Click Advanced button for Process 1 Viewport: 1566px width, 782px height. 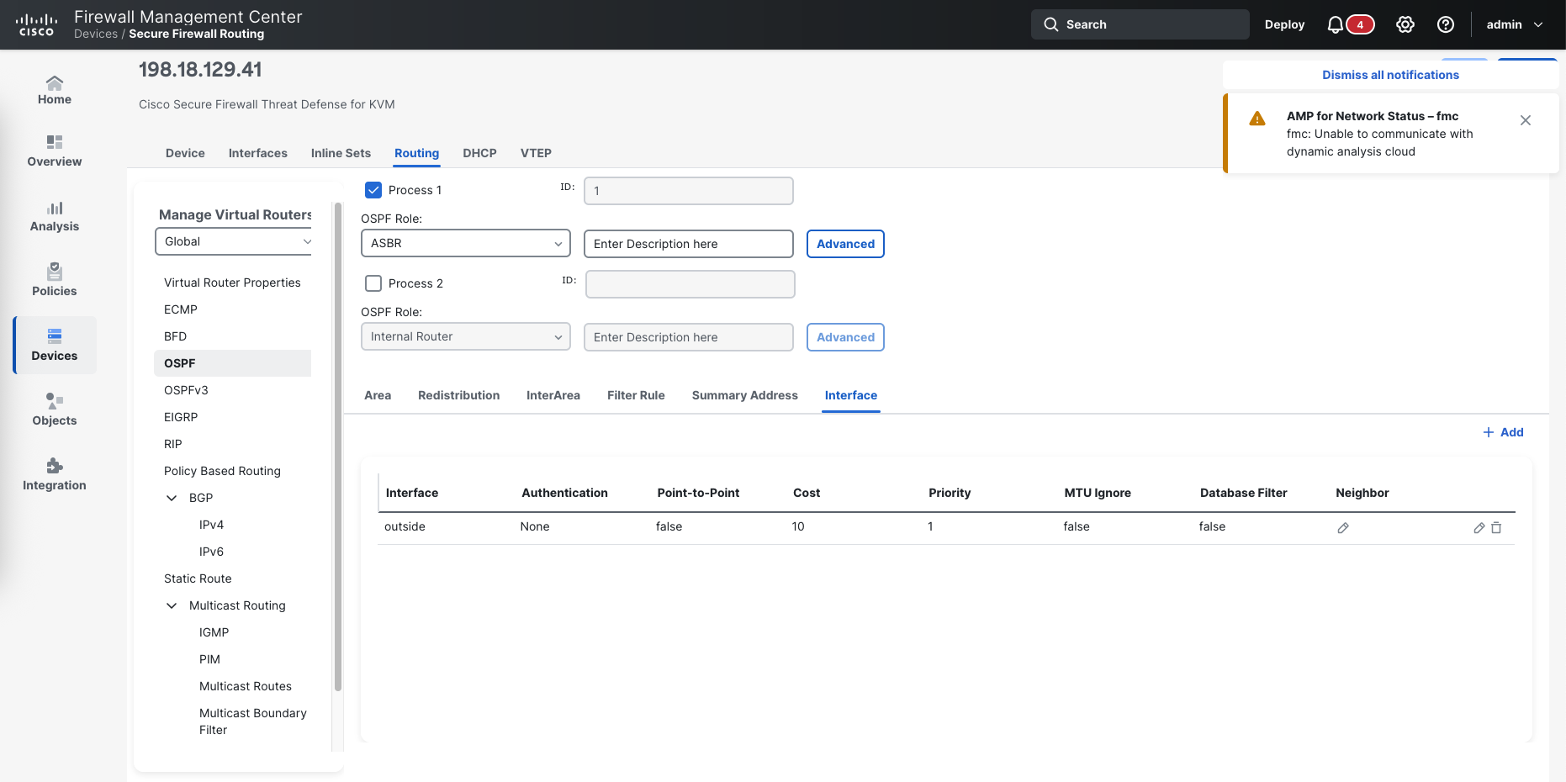tap(845, 244)
